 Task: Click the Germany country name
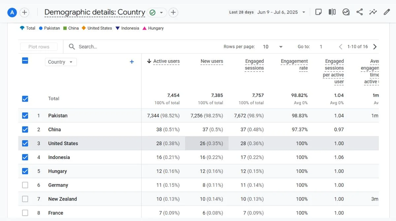tap(58, 185)
